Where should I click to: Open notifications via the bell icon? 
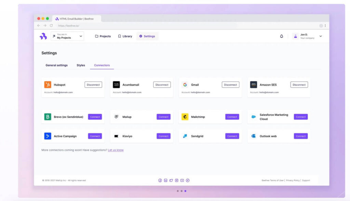[x=281, y=36]
